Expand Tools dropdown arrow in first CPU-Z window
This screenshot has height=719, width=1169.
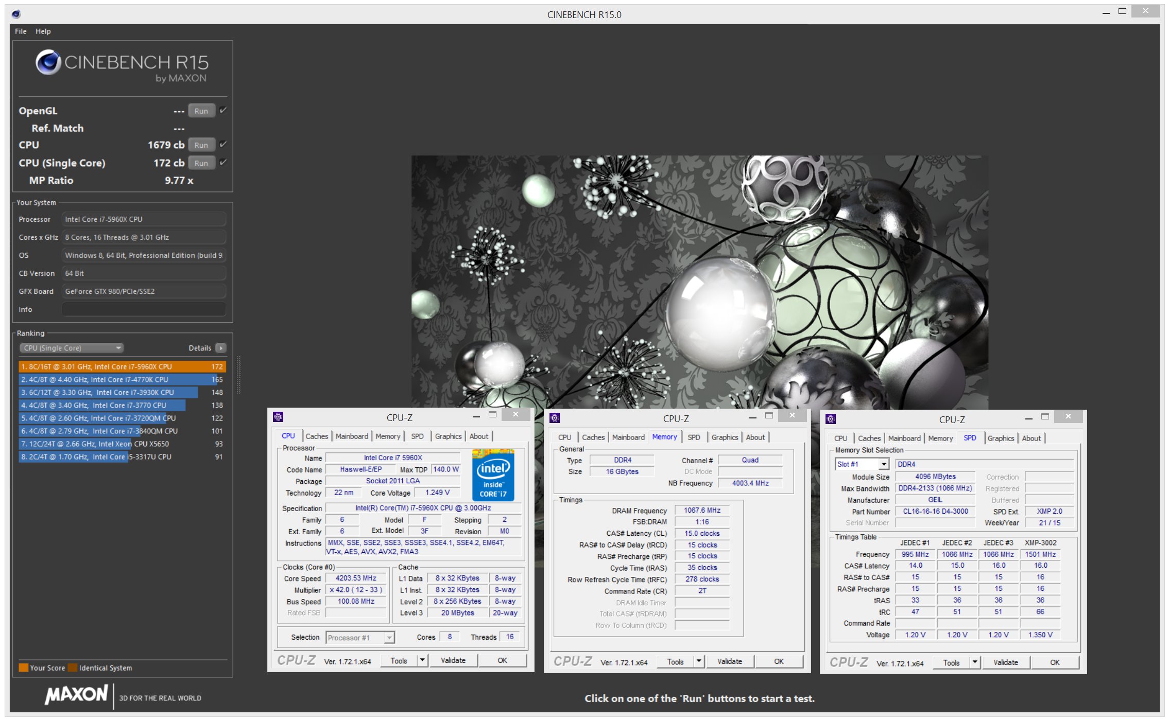coord(422,660)
